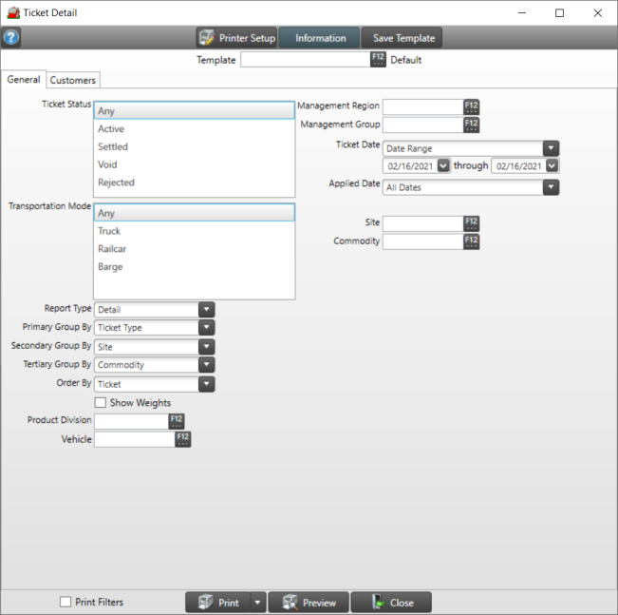Toggle the Print Filters checkbox

pyautogui.click(x=66, y=602)
